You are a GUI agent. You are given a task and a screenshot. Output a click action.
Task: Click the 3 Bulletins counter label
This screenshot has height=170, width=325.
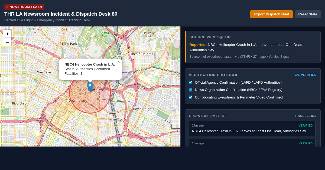(305, 116)
